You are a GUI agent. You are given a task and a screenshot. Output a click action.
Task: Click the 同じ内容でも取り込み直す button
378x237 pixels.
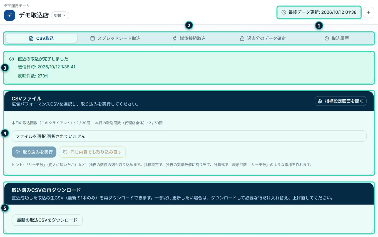click(92, 152)
